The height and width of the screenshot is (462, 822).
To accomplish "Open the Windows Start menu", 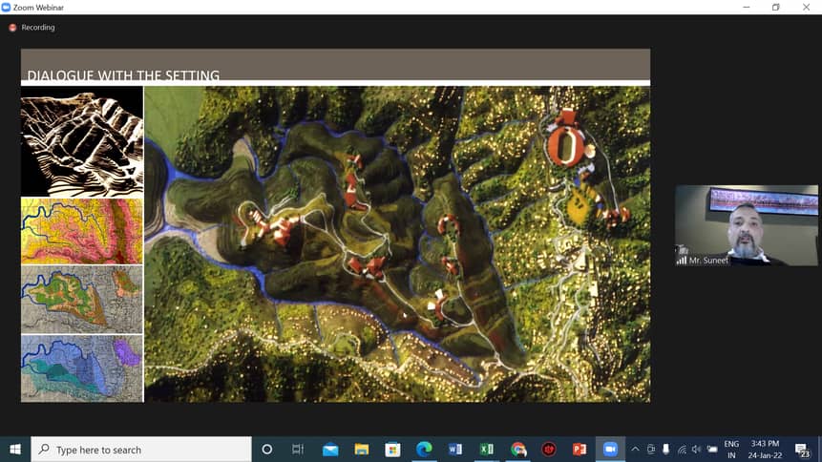I will point(15,450).
